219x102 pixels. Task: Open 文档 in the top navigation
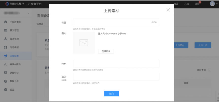[186, 4]
